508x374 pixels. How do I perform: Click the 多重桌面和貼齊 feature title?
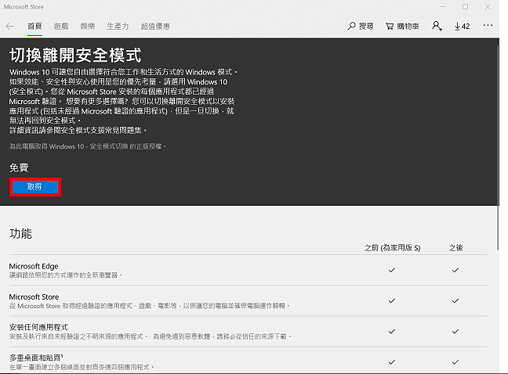(x=36, y=358)
